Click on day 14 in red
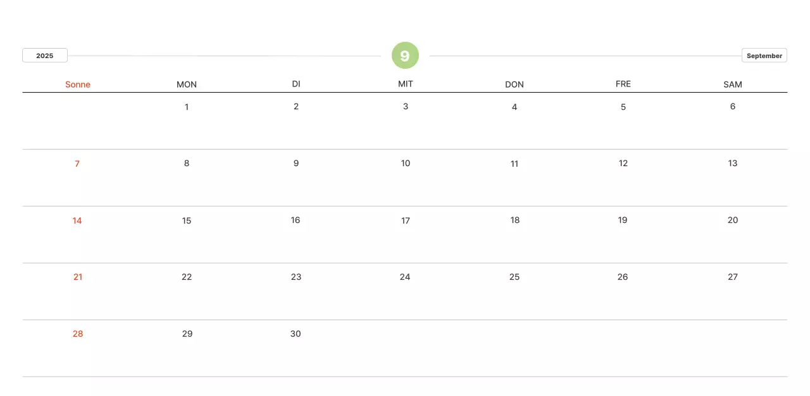Screen dimensions: 810x396 click(x=77, y=220)
